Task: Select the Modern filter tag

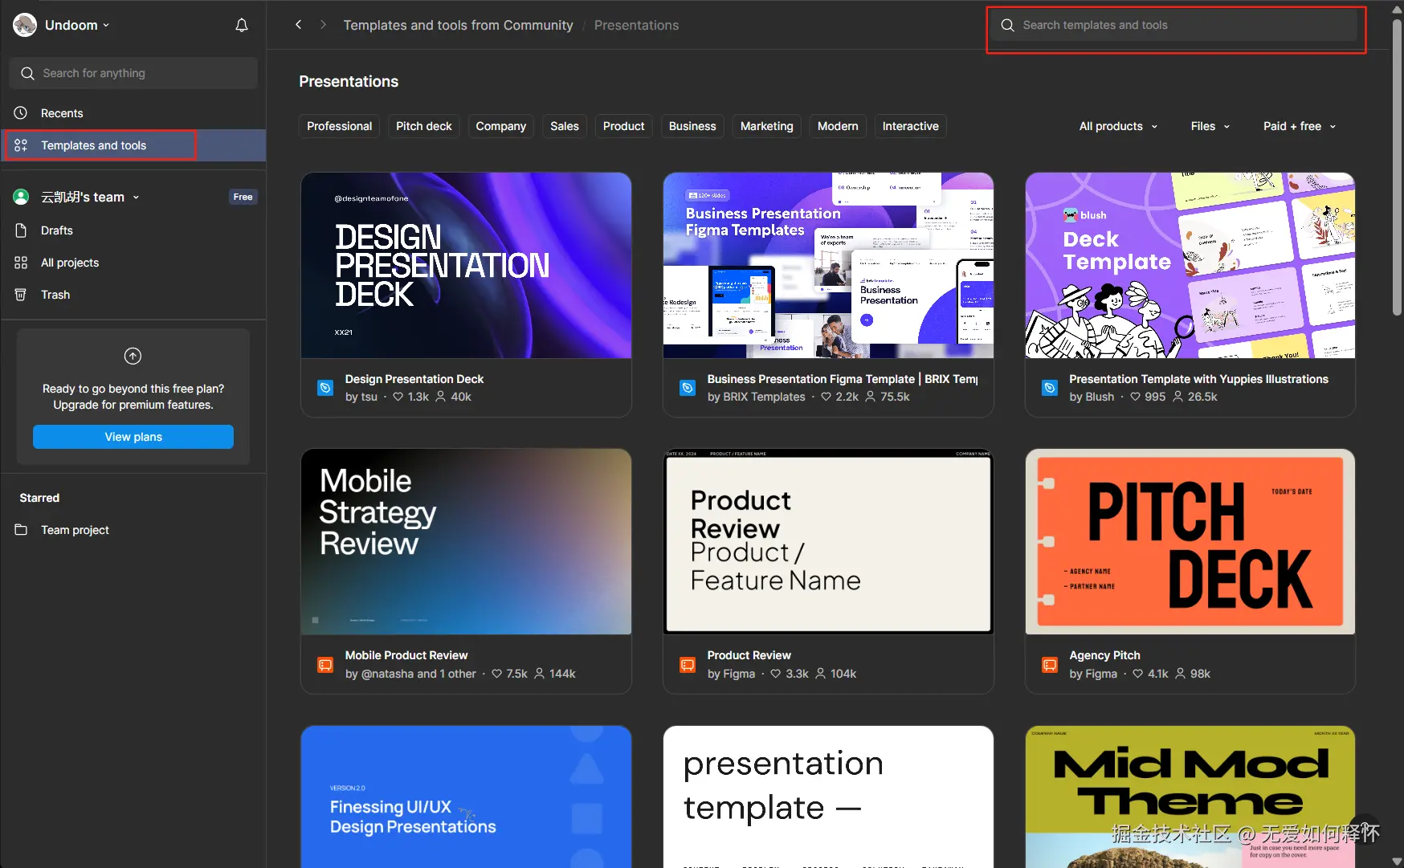Action: [x=838, y=126]
